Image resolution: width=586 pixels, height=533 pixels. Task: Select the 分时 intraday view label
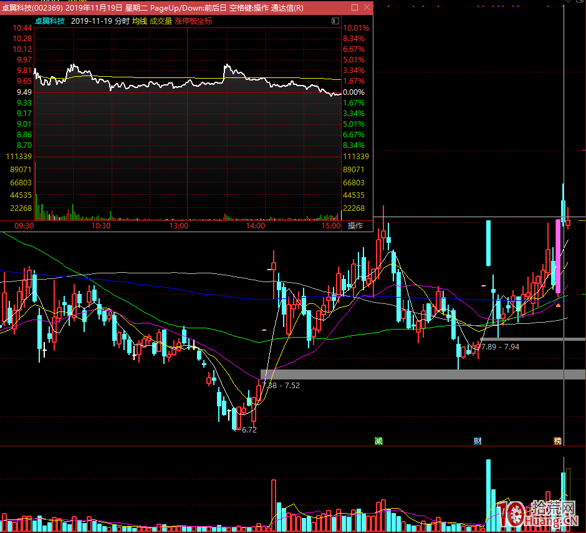122,21
